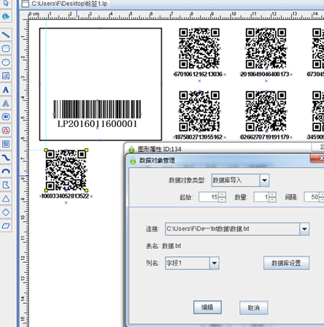Select the diamond shape tool
The height and width of the screenshot is (327, 324).
(6, 212)
